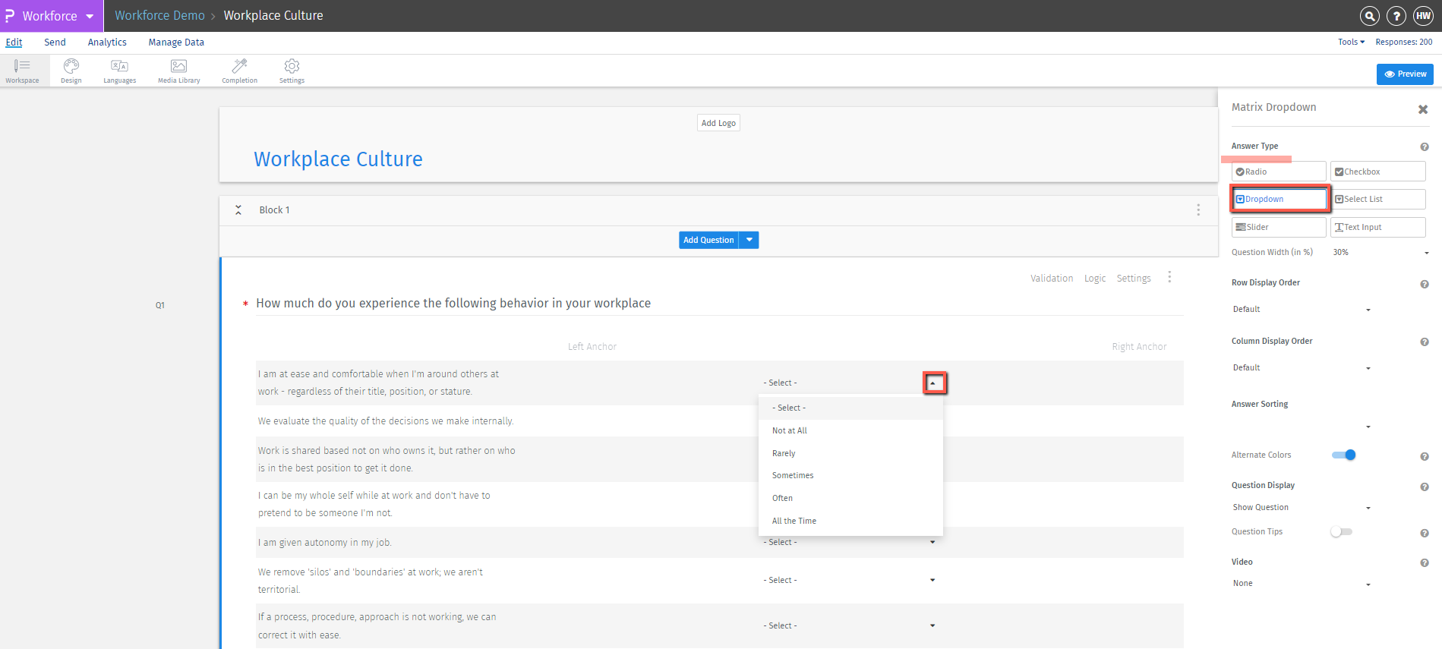Viewport: 1442px width, 649px height.
Task: Open the Manage Data tab
Action: click(176, 43)
